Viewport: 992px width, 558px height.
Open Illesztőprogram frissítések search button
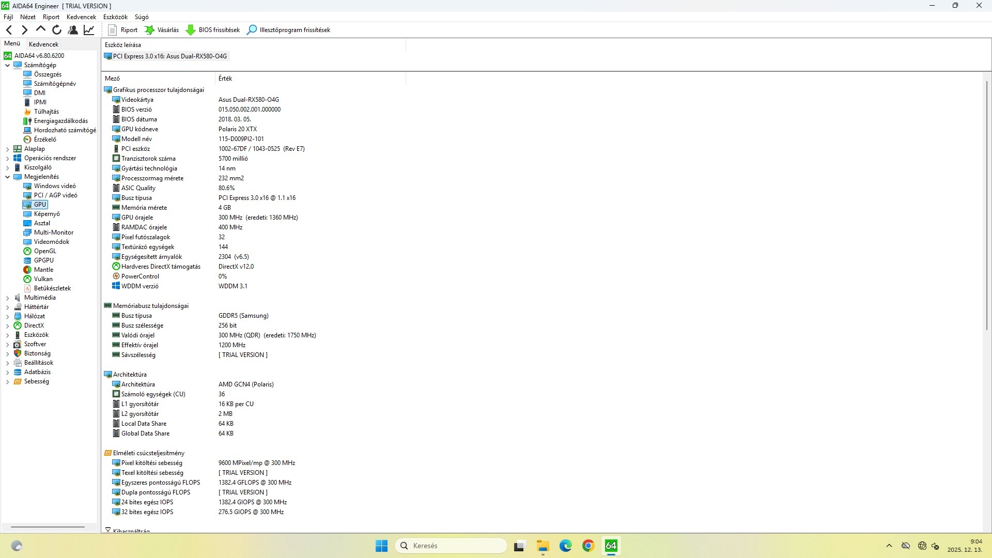tap(288, 30)
